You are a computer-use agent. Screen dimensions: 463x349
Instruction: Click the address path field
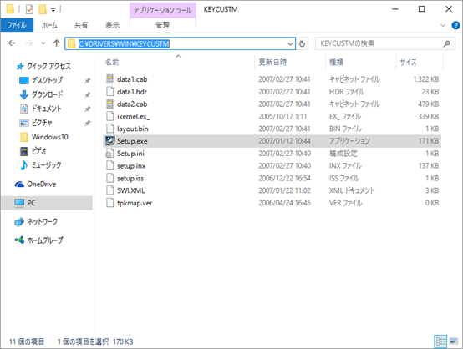[x=181, y=44]
